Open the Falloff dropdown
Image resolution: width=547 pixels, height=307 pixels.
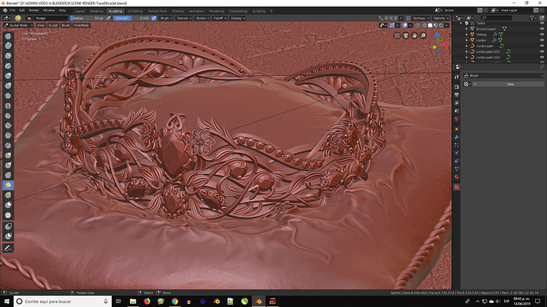click(x=220, y=18)
